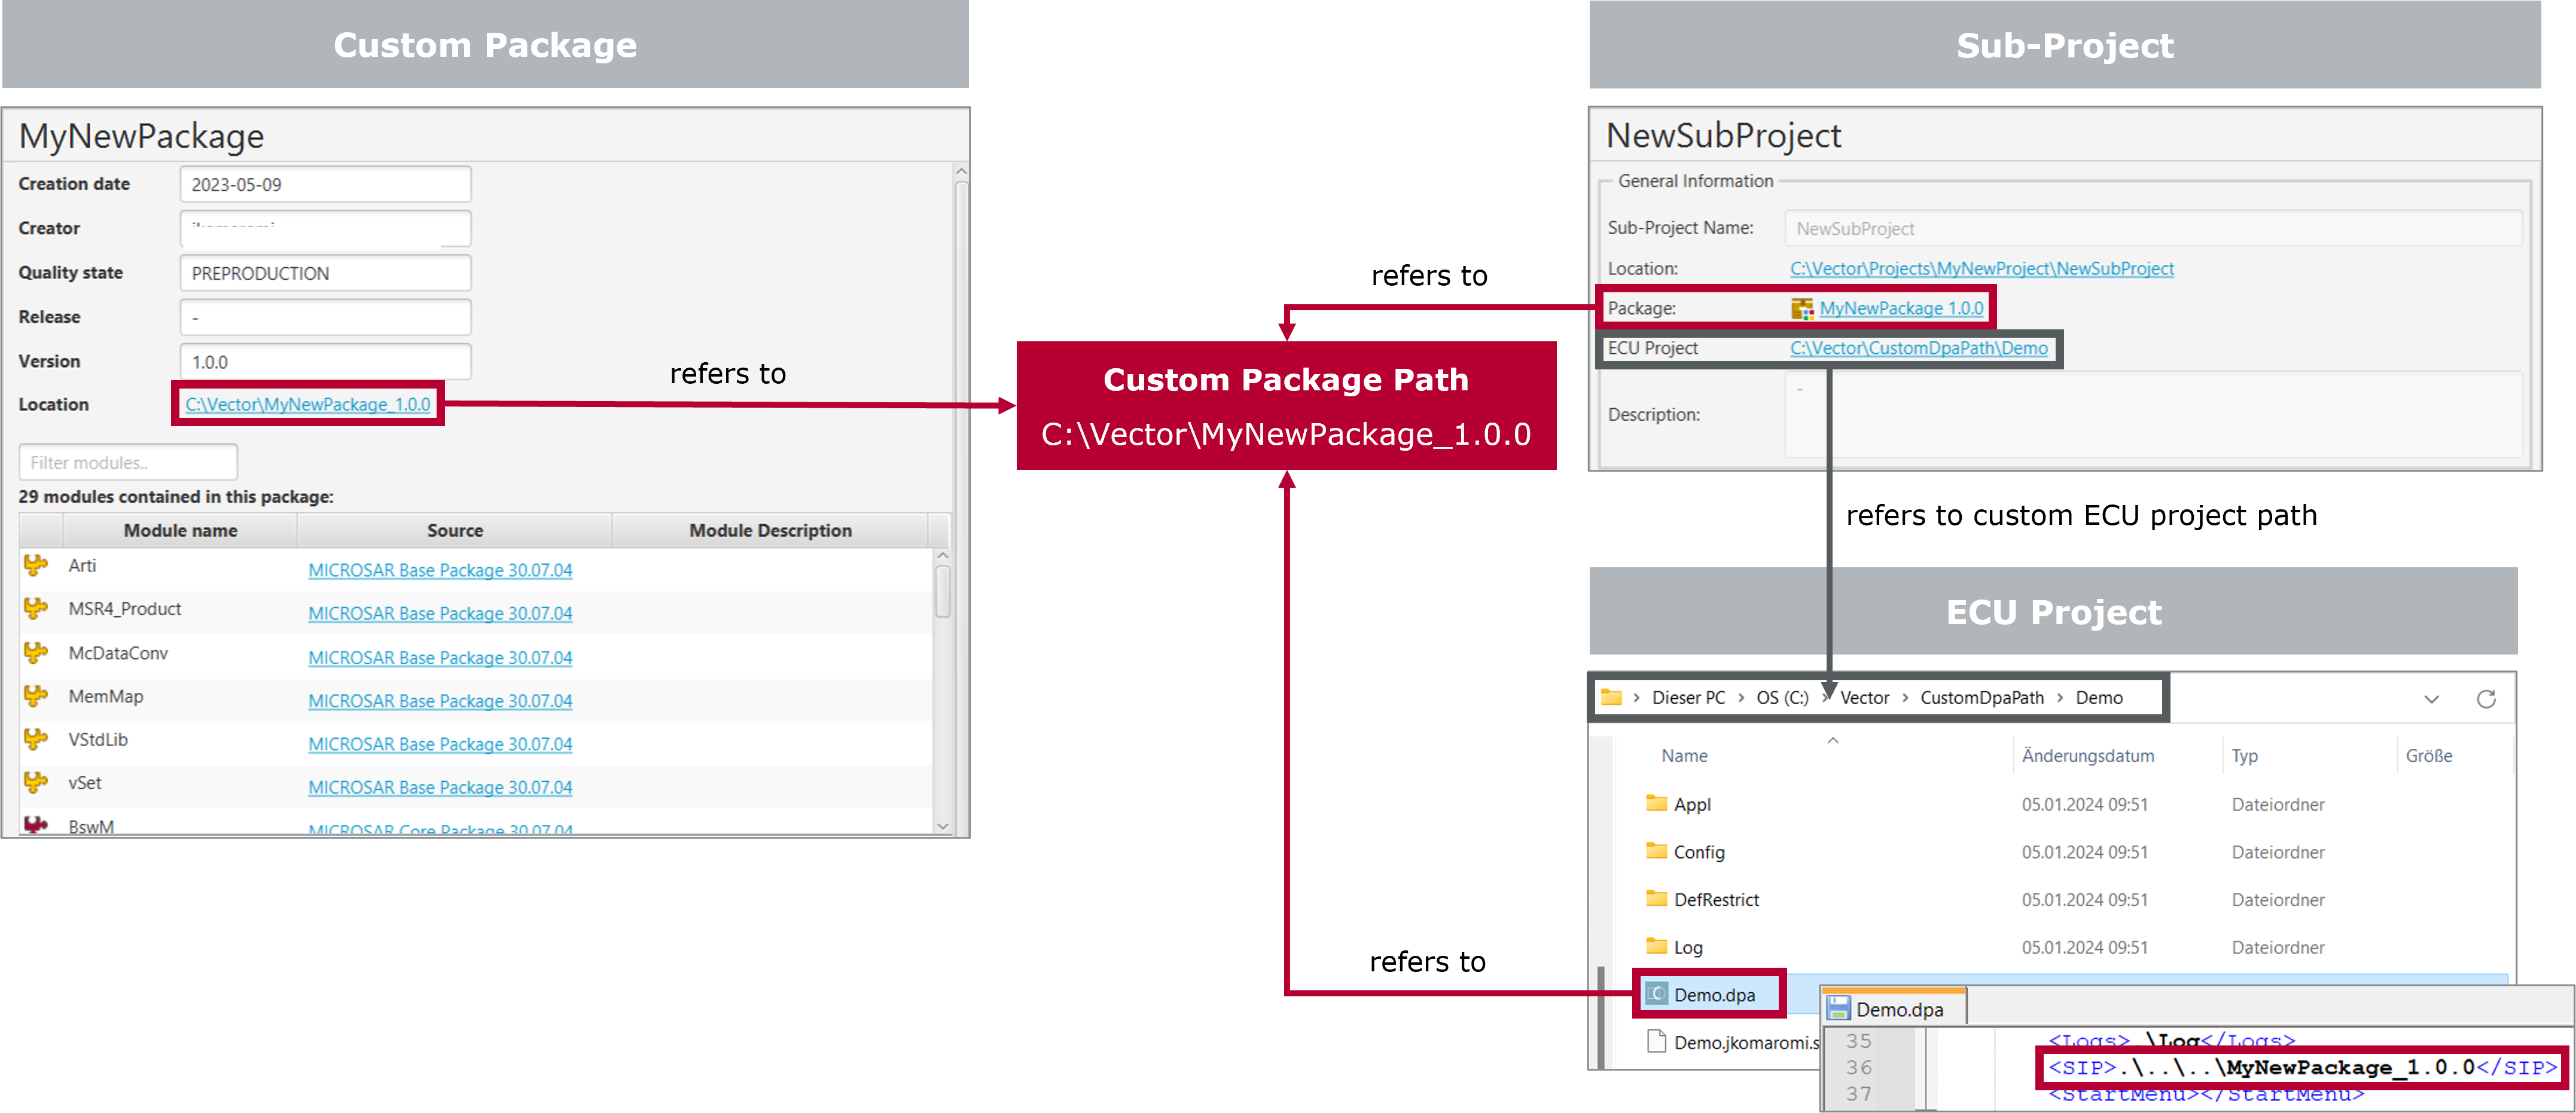Click the Creation date field
This screenshot has width=2576, height=1113.
pyautogui.click(x=325, y=185)
